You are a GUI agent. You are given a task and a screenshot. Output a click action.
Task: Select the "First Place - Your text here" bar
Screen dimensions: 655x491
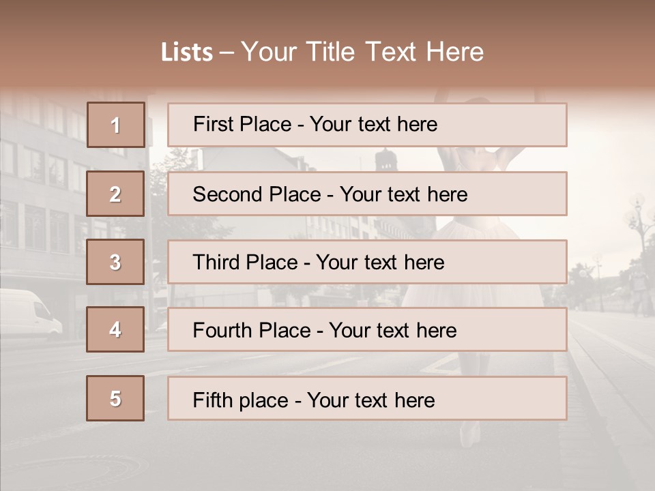pyautogui.click(x=367, y=125)
